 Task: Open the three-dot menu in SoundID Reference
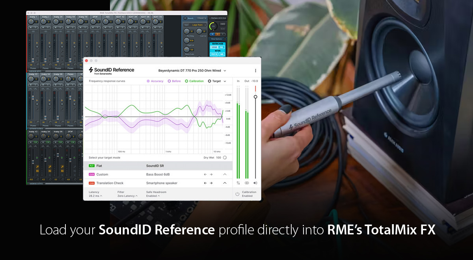pyautogui.click(x=255, y=71)
